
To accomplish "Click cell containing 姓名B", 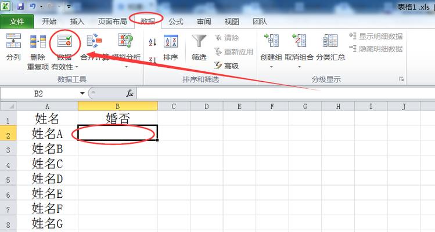I will click(47, 148).
